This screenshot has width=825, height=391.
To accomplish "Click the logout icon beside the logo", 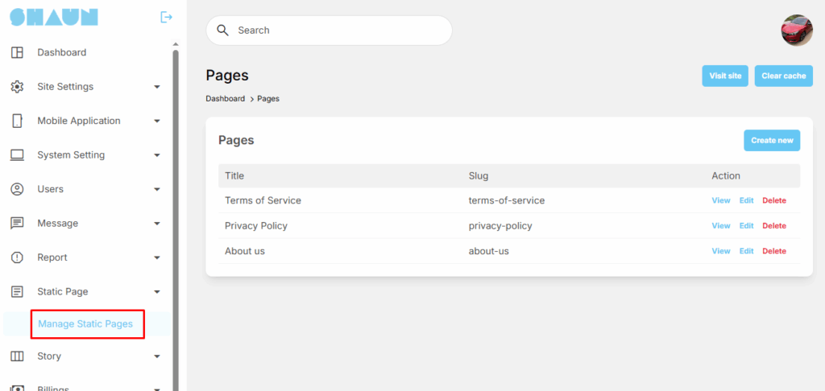I will click(166, 17).
